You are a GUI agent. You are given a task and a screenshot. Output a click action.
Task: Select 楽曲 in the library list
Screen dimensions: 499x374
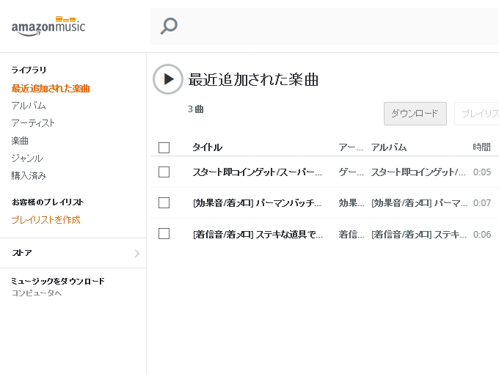coord(20,141)
